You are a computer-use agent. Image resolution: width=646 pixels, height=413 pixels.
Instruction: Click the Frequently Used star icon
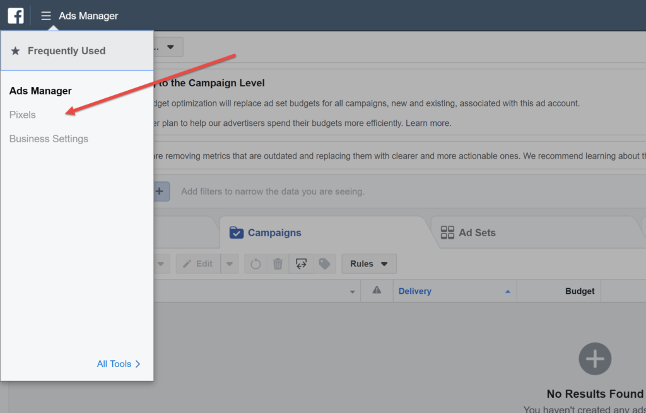(15, 50)
